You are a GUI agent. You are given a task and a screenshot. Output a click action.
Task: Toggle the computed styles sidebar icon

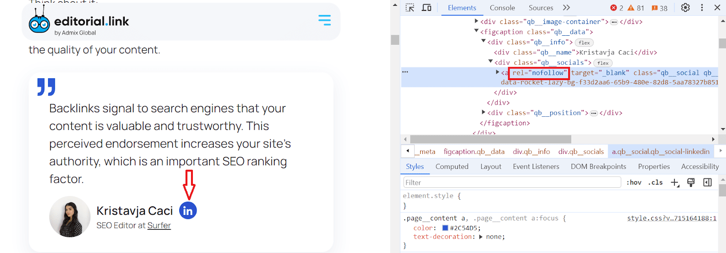[707, 182]
